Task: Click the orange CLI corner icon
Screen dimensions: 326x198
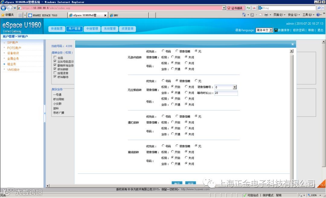Action: coord(322,184)
